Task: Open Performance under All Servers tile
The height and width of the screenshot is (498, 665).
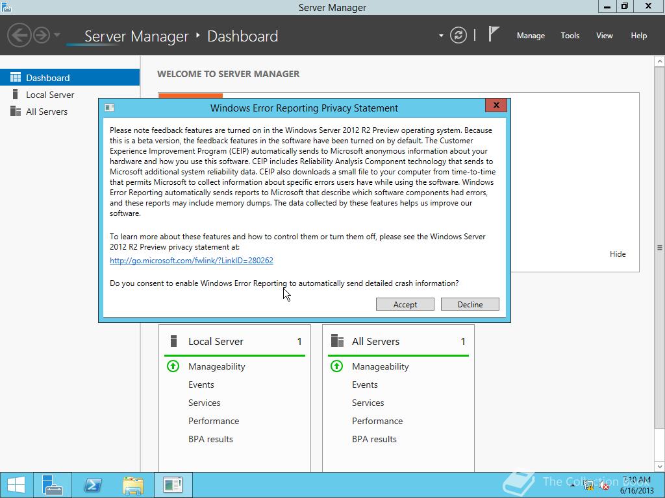Action: coord(377,421)
